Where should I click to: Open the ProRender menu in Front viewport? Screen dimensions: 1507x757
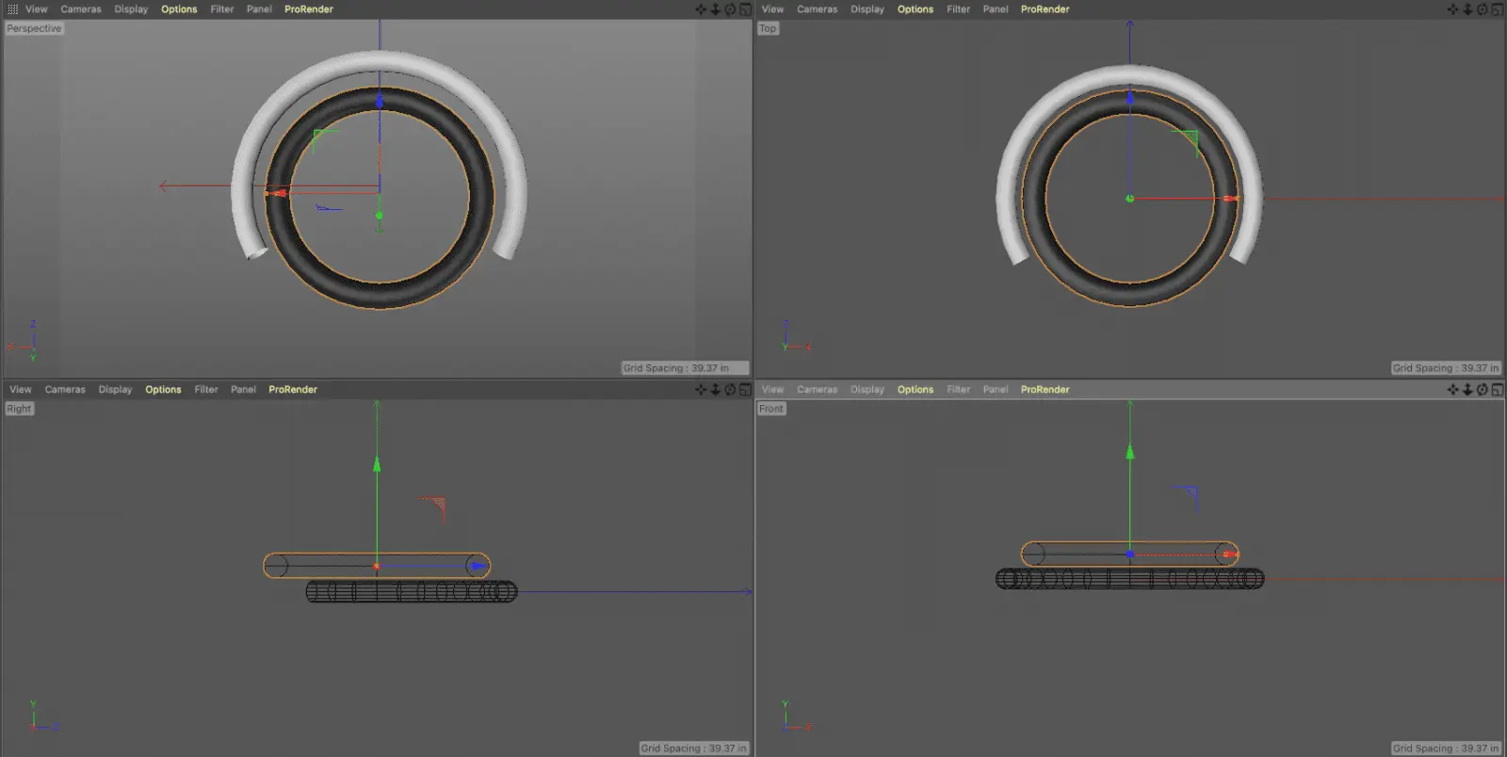point(1045,390)
